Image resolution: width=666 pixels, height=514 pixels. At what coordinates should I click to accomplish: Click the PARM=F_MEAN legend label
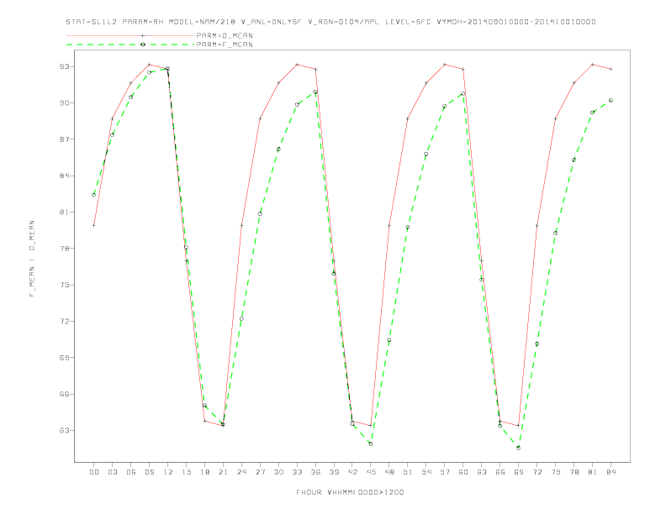coord(225,45)
